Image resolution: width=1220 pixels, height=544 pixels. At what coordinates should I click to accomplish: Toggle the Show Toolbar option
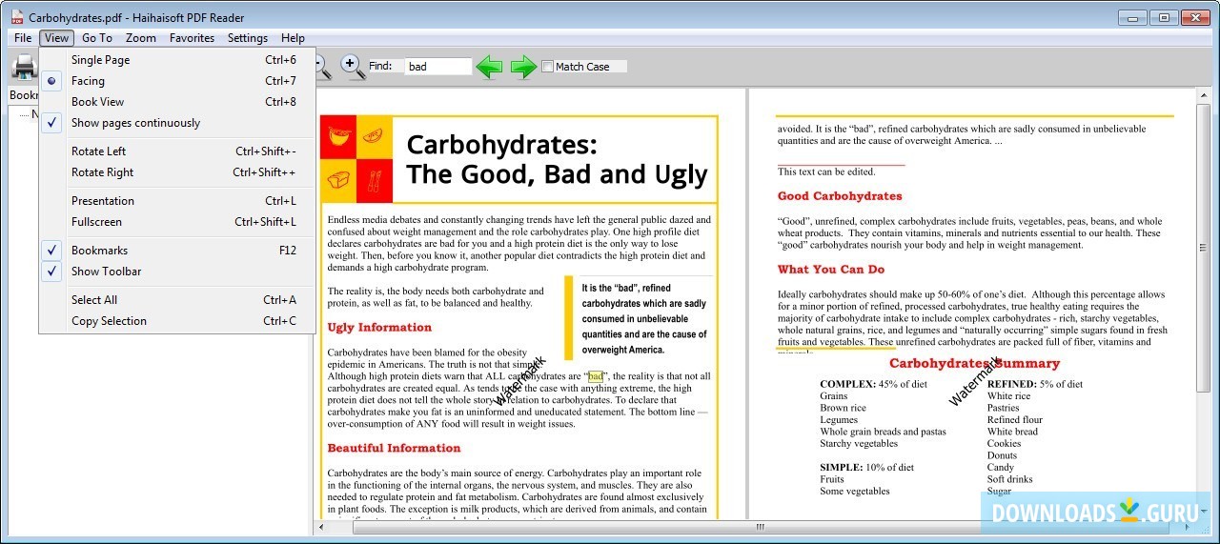[x=177, y=272]
